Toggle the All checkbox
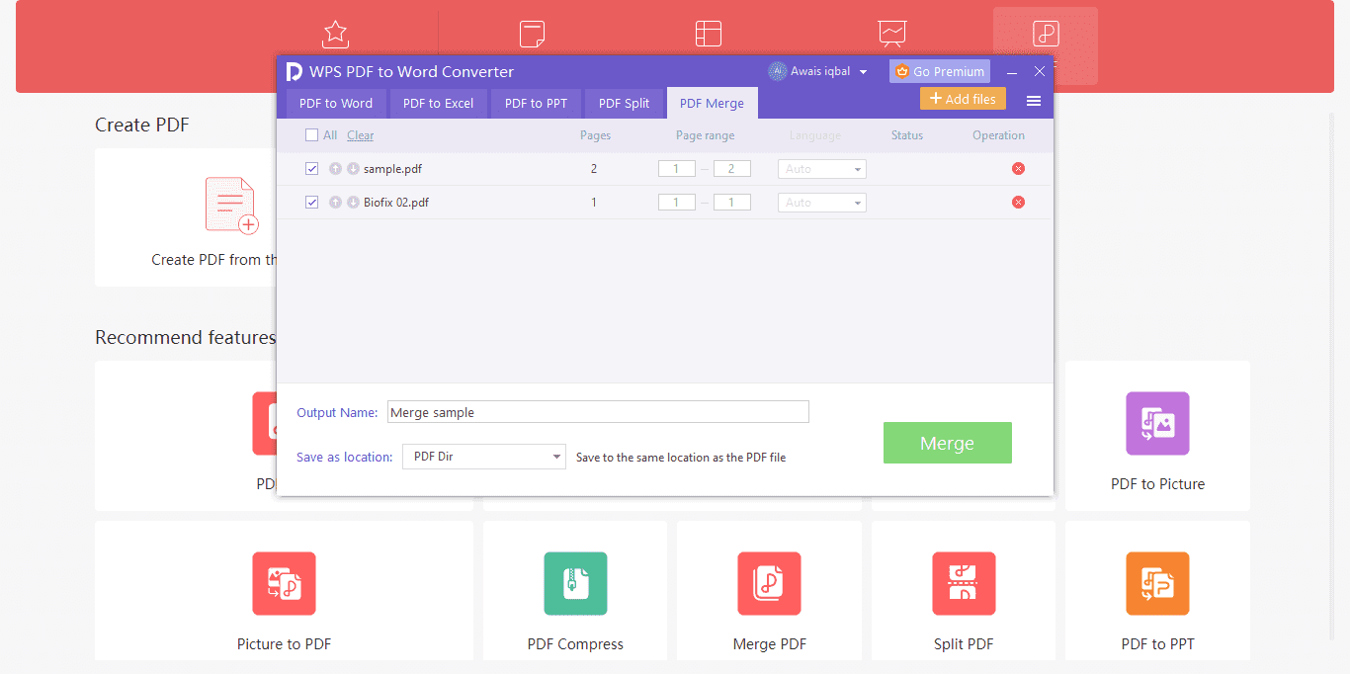Image resolution: width=1350 pixels, height=675 pixels. coord(311,135)
